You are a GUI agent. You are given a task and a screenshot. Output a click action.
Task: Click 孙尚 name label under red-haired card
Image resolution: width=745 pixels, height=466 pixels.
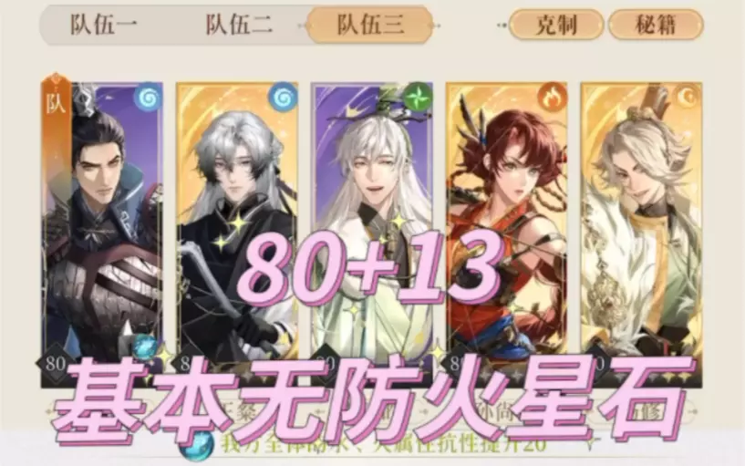point(496,412)
